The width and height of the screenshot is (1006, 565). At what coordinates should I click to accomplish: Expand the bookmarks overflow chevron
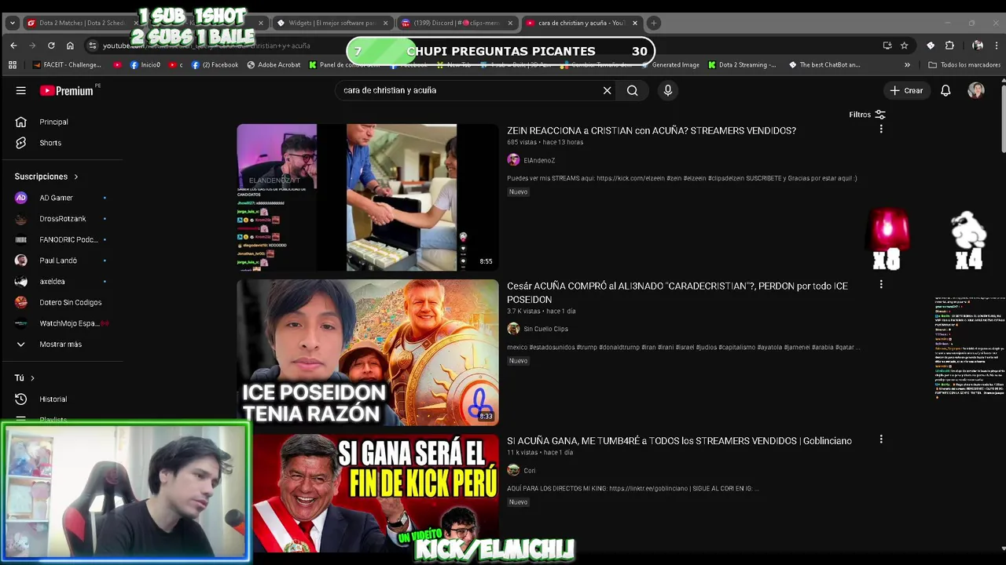tap(907, 65)
